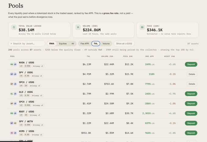The width and height of the screenshot is (207, 142).
Task: Click the search magnifier icon
Action: pos(11,44)
